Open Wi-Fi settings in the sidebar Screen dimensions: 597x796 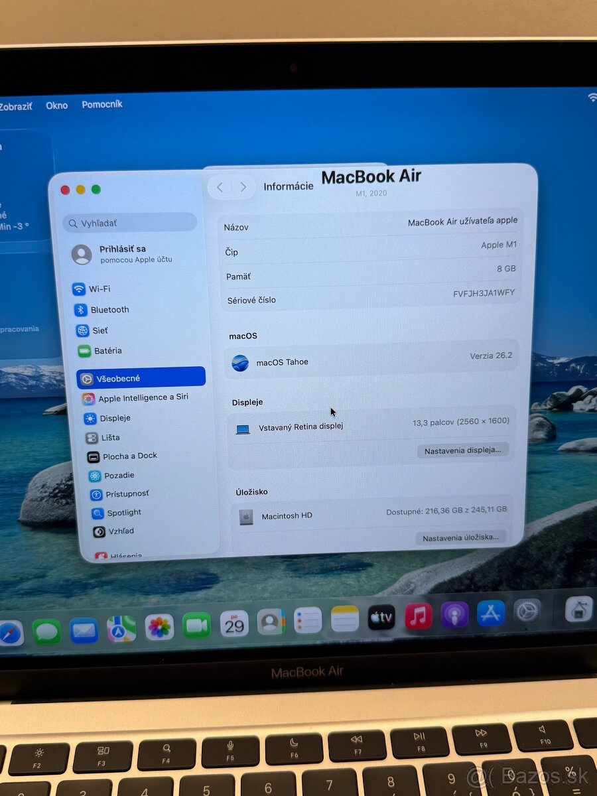[x=100, y=289]
